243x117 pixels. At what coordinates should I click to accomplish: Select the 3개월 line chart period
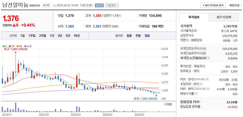(43, 36)
